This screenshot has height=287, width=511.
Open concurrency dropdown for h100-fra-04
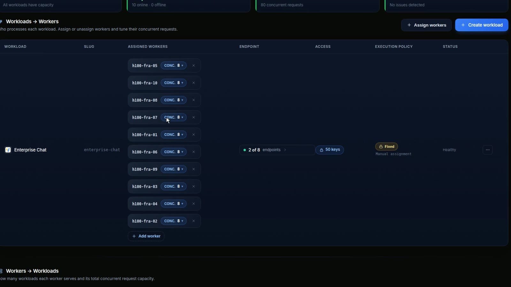pos(173,203)
